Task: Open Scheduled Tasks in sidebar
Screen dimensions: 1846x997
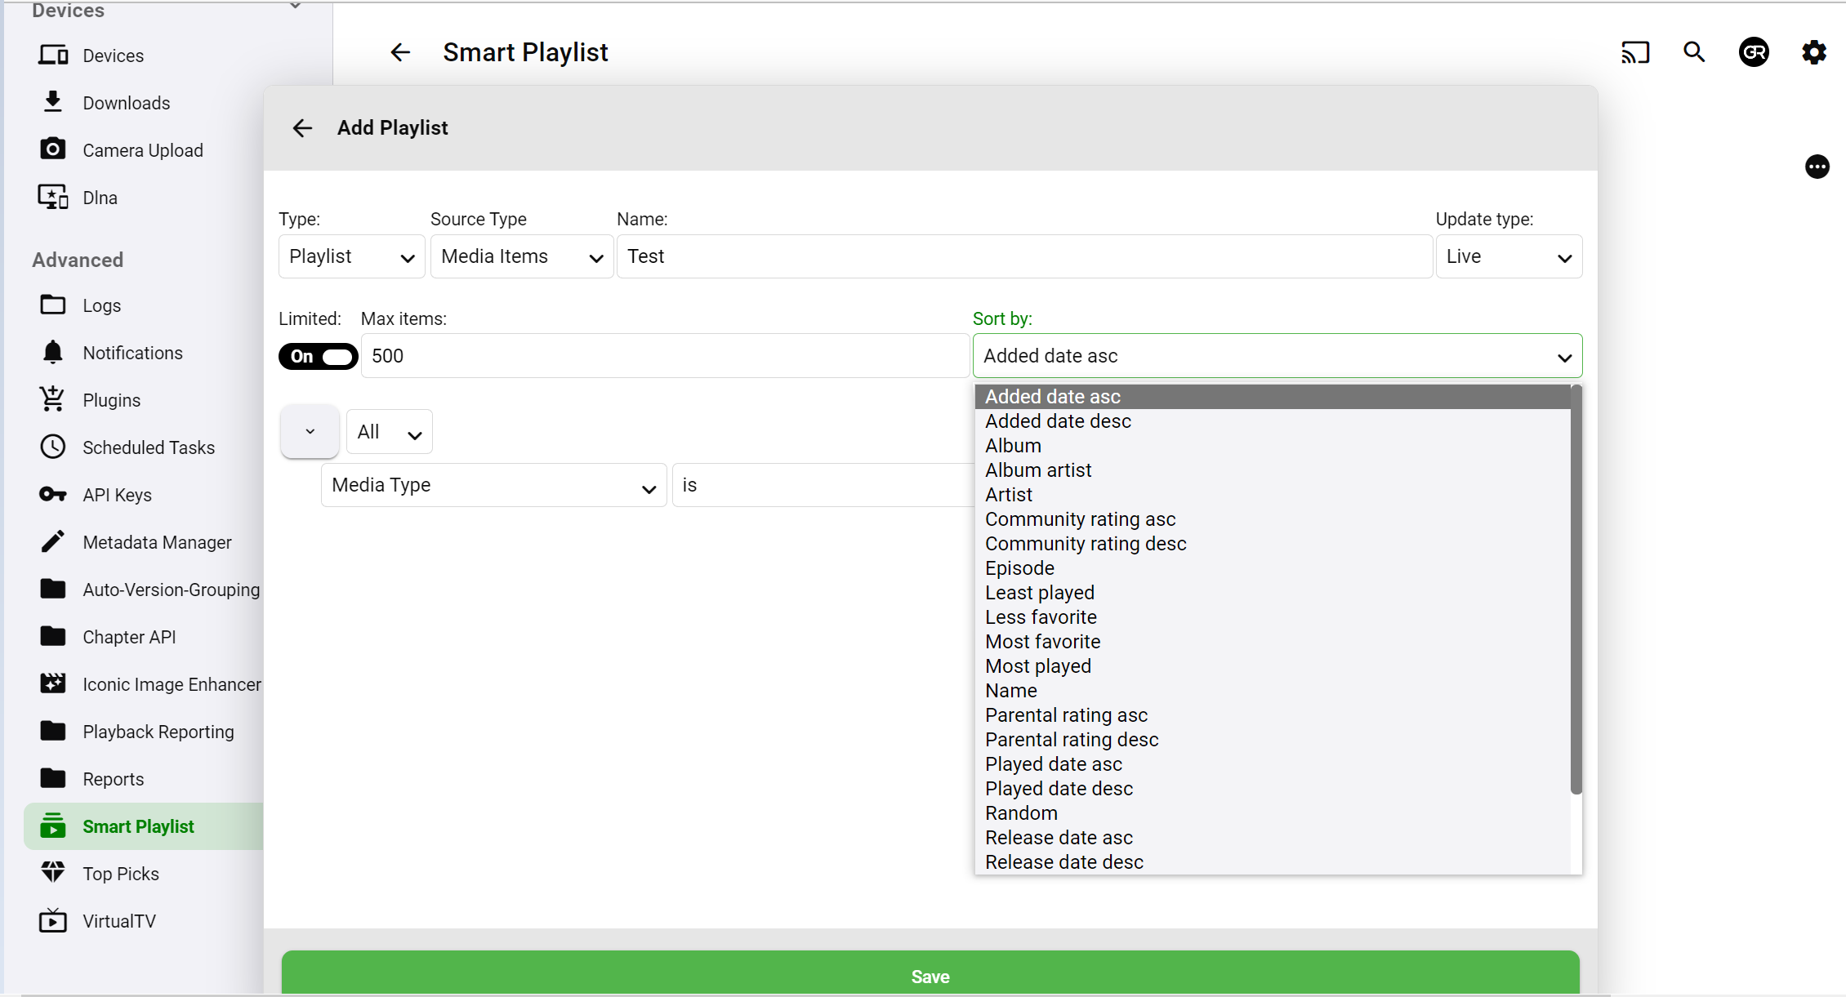Action: [x=148, y=447]
